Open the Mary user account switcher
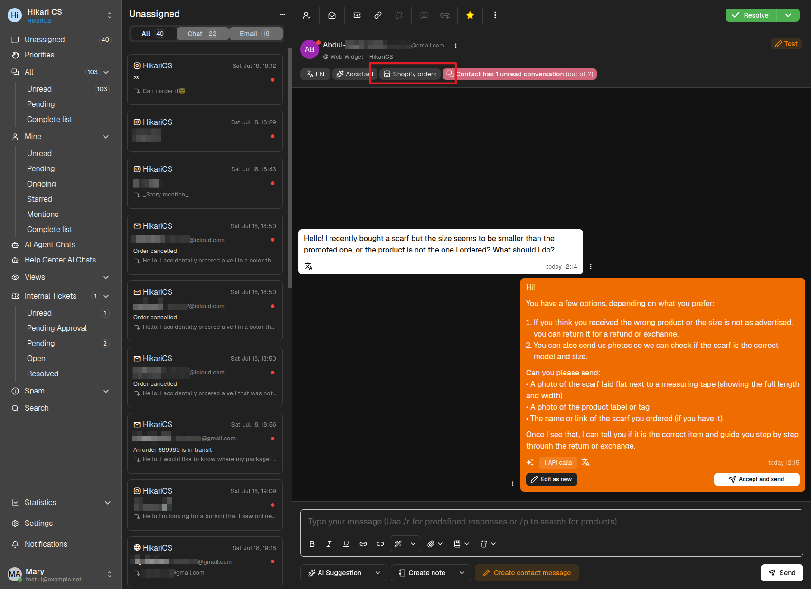This screenshot has width=811, height=589. pos(110,574)
